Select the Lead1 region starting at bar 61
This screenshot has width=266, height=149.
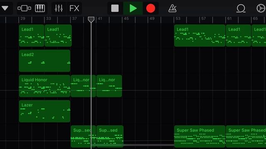coord(238,36)
